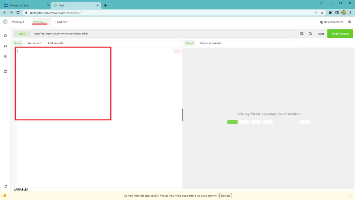Screen dimensions: 355x200
Task: Open the briefcase toolbox icon in sidebar
Action: pos(5,71)
